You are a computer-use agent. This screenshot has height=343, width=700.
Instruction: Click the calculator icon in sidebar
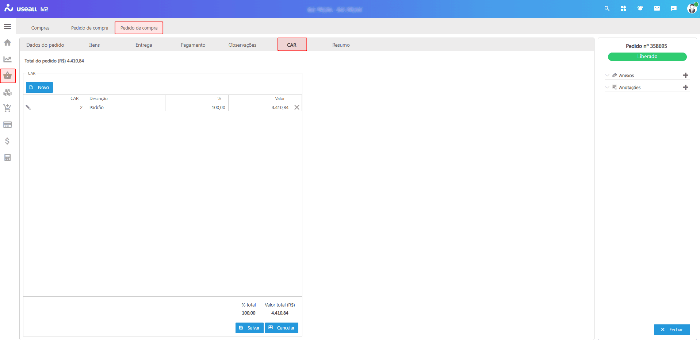[x=7, y=158]
